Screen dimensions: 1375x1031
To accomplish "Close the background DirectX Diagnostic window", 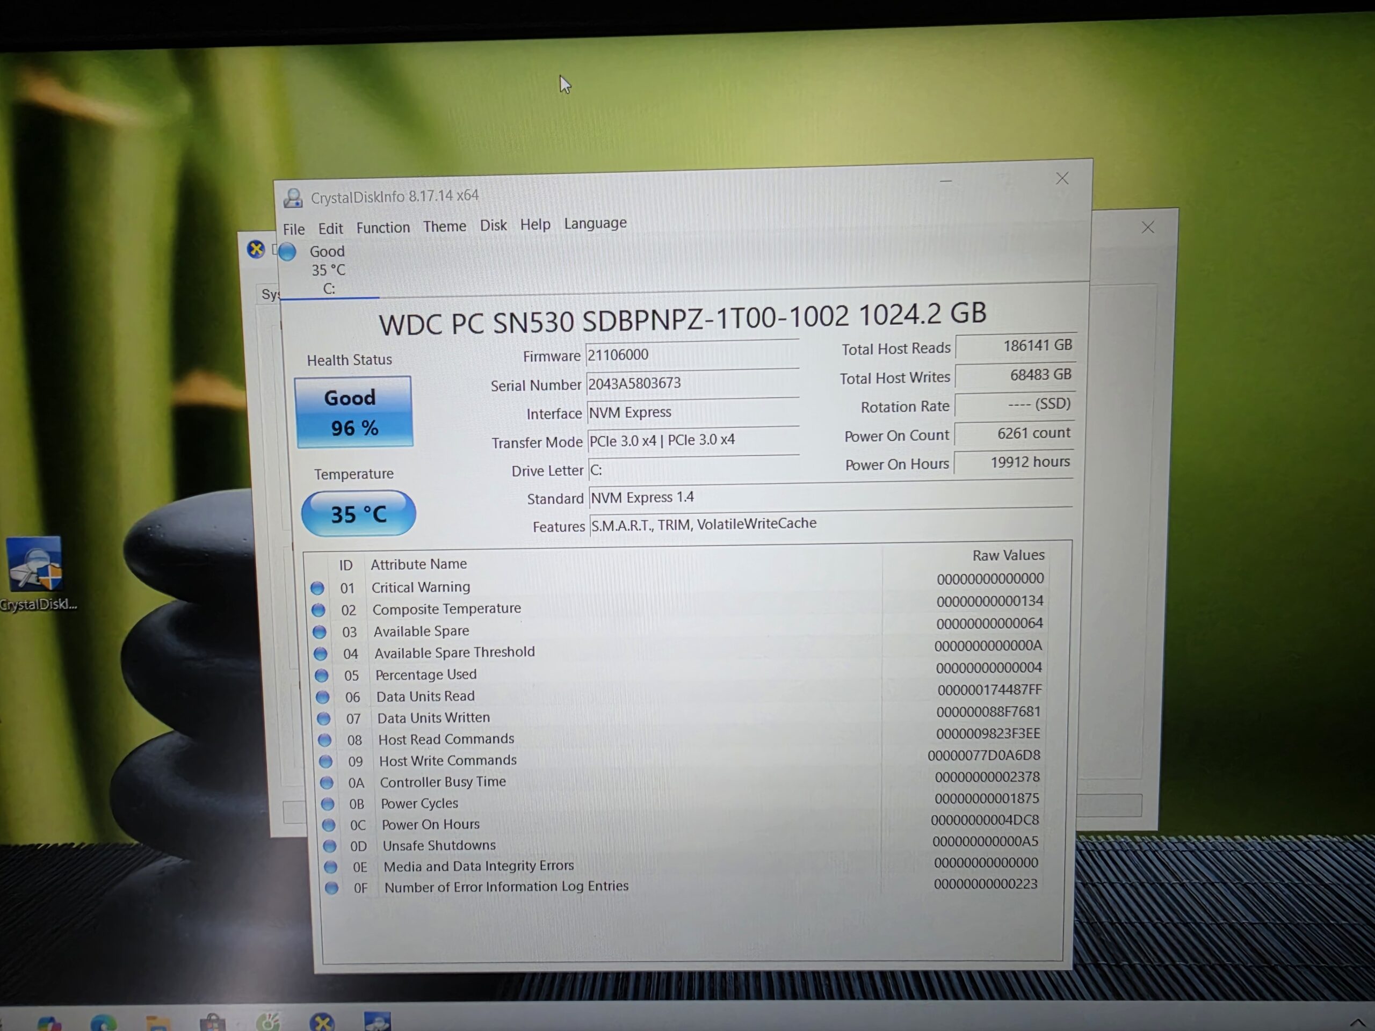I will (x=1147, y=228).
